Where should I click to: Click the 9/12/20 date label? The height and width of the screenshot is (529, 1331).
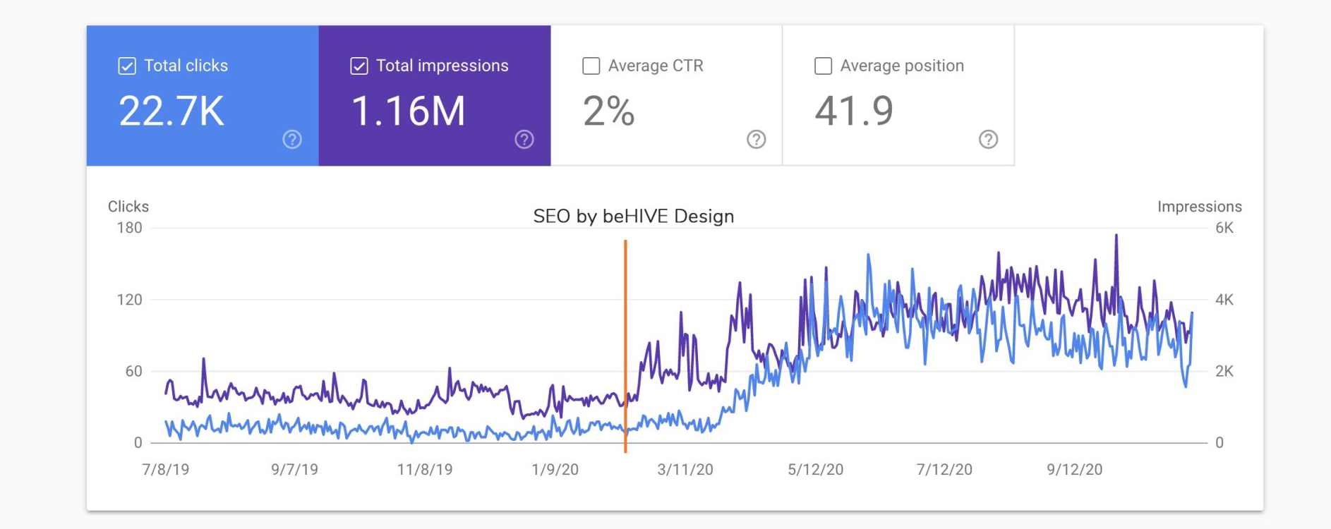pos(1075,470)
